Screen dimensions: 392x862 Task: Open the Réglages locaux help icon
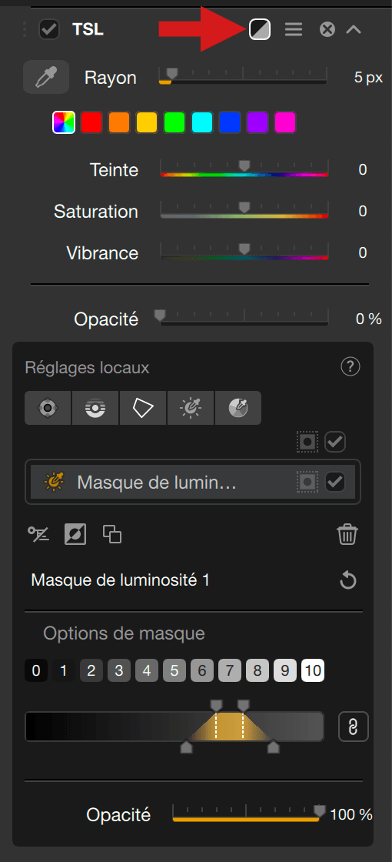pos(350,366)
